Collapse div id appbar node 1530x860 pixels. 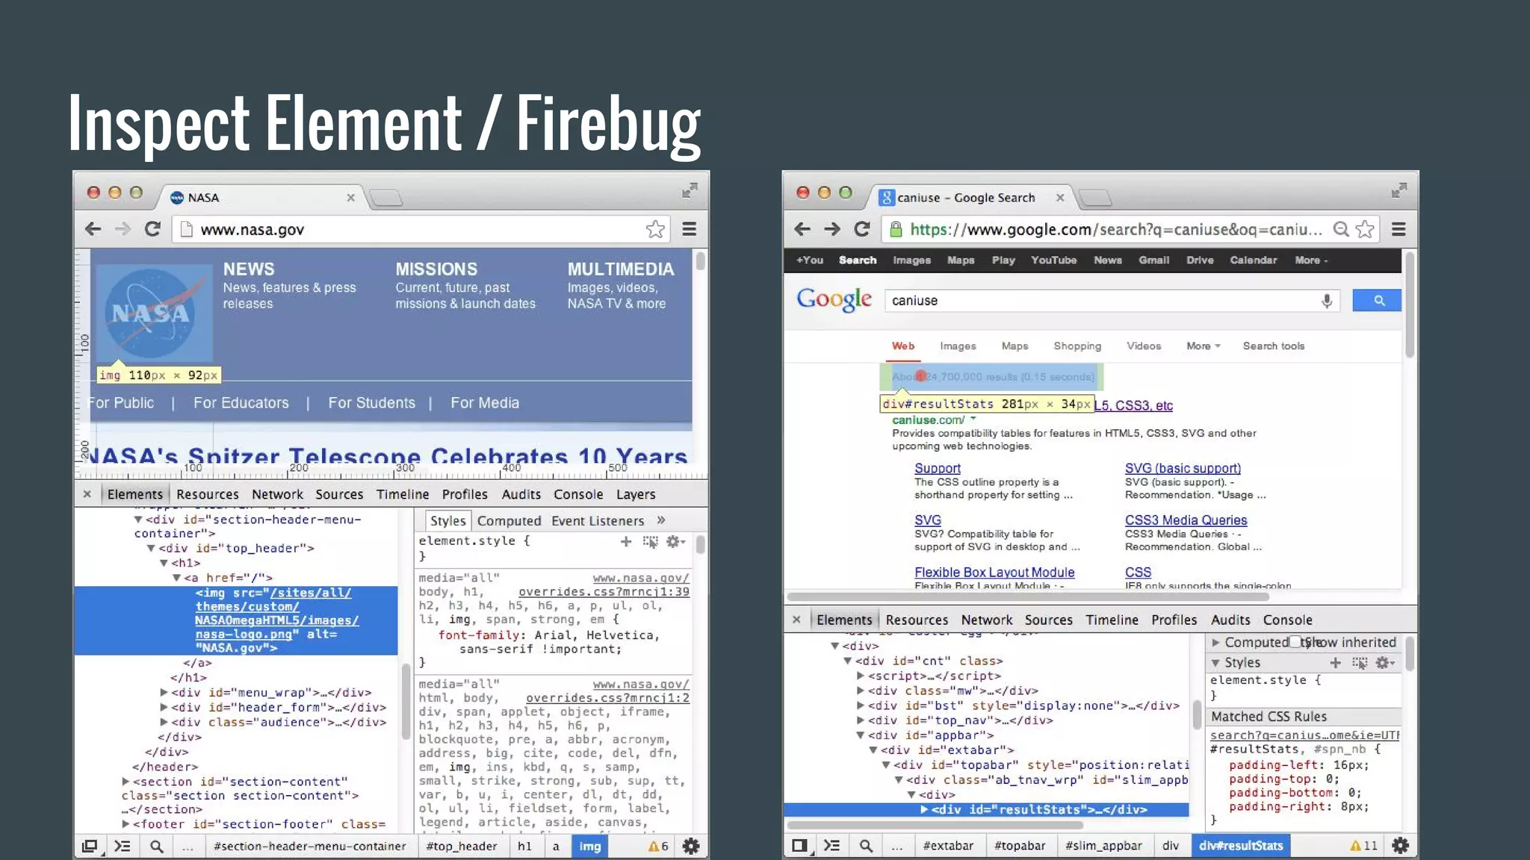(x=861, y=735)
